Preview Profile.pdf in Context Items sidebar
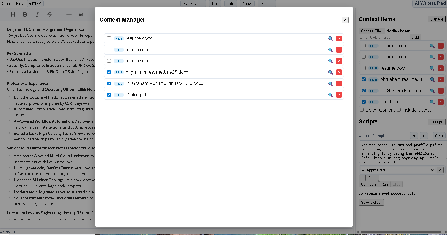 (432, 102)
